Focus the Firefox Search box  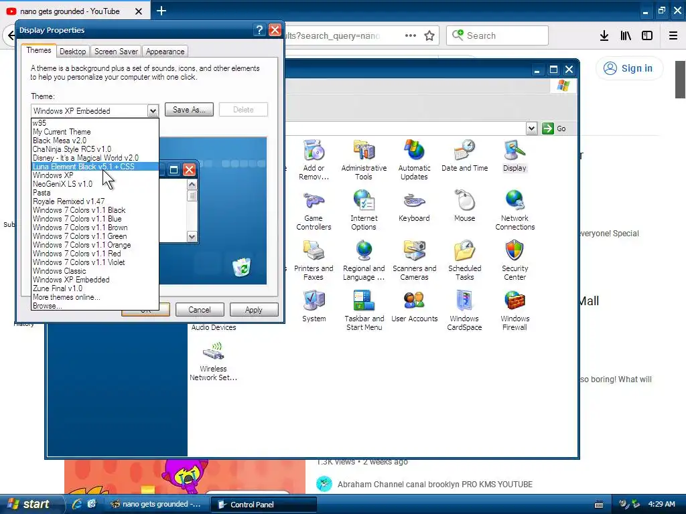pos(498,35)
